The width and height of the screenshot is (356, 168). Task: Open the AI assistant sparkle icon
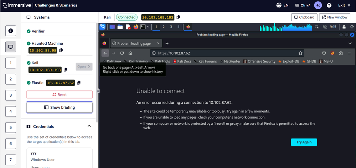(318, 5)
